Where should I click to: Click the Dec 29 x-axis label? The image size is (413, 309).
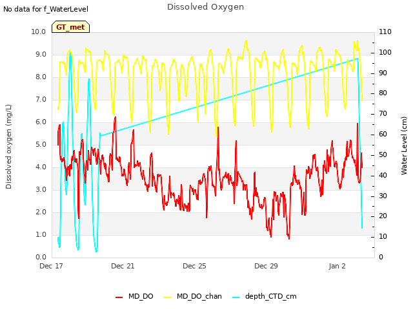pyautogui.click(x=266, y=266)
